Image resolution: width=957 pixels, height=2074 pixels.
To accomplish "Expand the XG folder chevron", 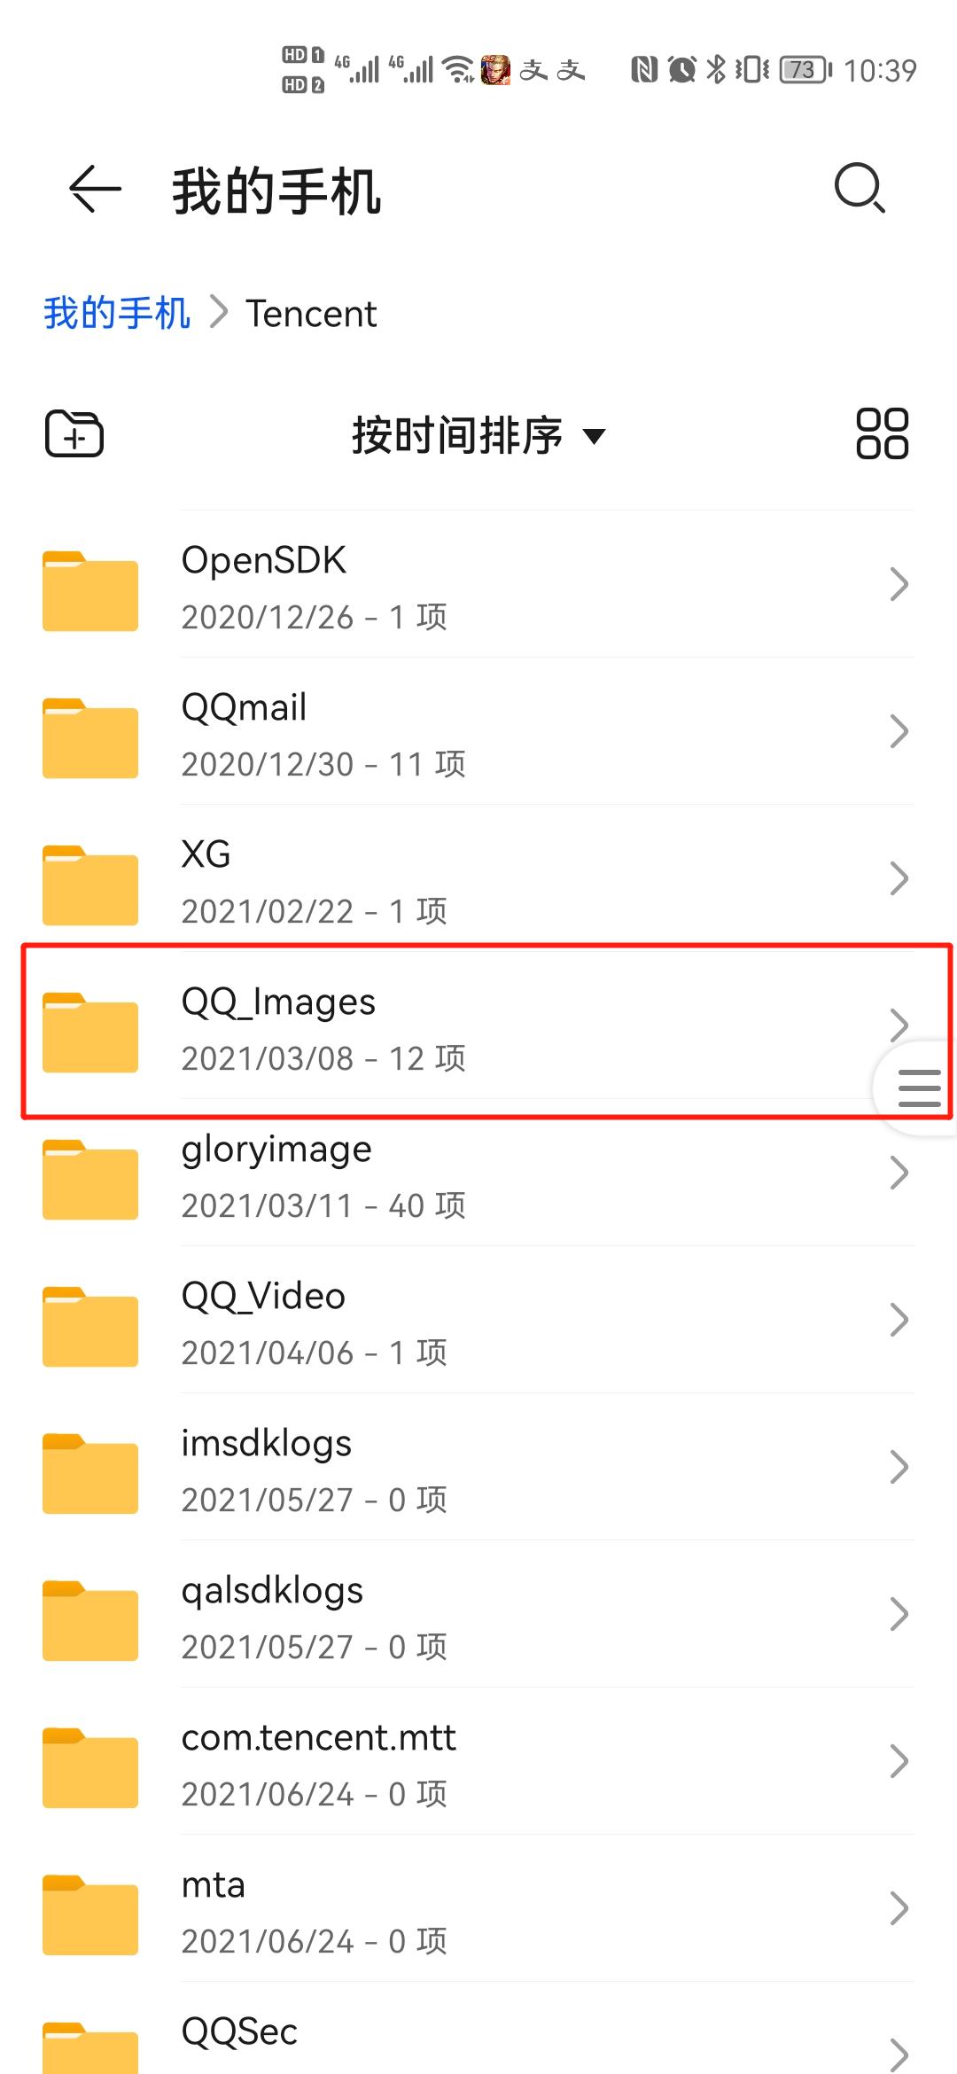I will point(899,878).
